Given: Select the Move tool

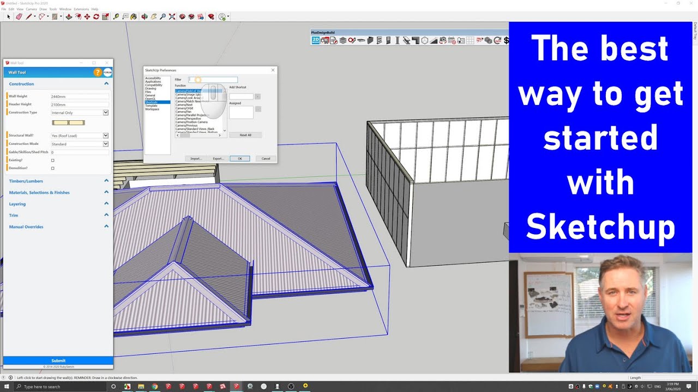Looking at the screenshot, I should click(x=87, y=17).
